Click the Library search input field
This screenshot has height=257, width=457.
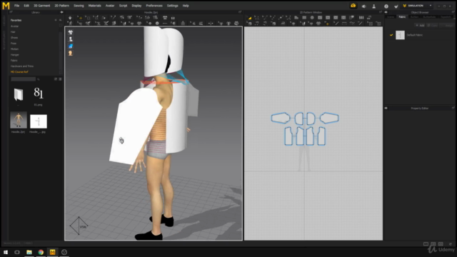pos(23,79)
